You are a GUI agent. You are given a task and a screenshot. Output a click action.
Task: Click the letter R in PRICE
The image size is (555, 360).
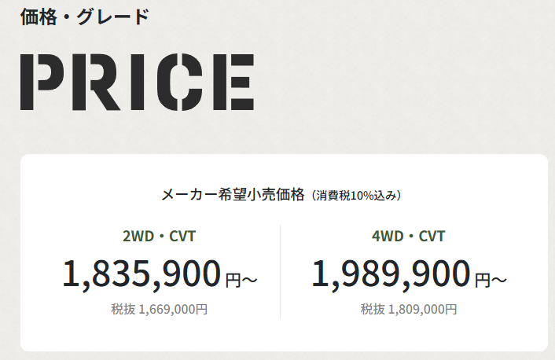pyautogui.click(x=96, y=82)
